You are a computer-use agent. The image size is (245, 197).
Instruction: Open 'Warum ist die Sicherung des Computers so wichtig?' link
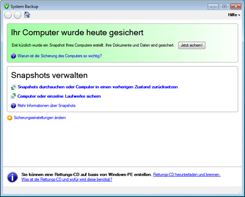click(x=60, y=56)
